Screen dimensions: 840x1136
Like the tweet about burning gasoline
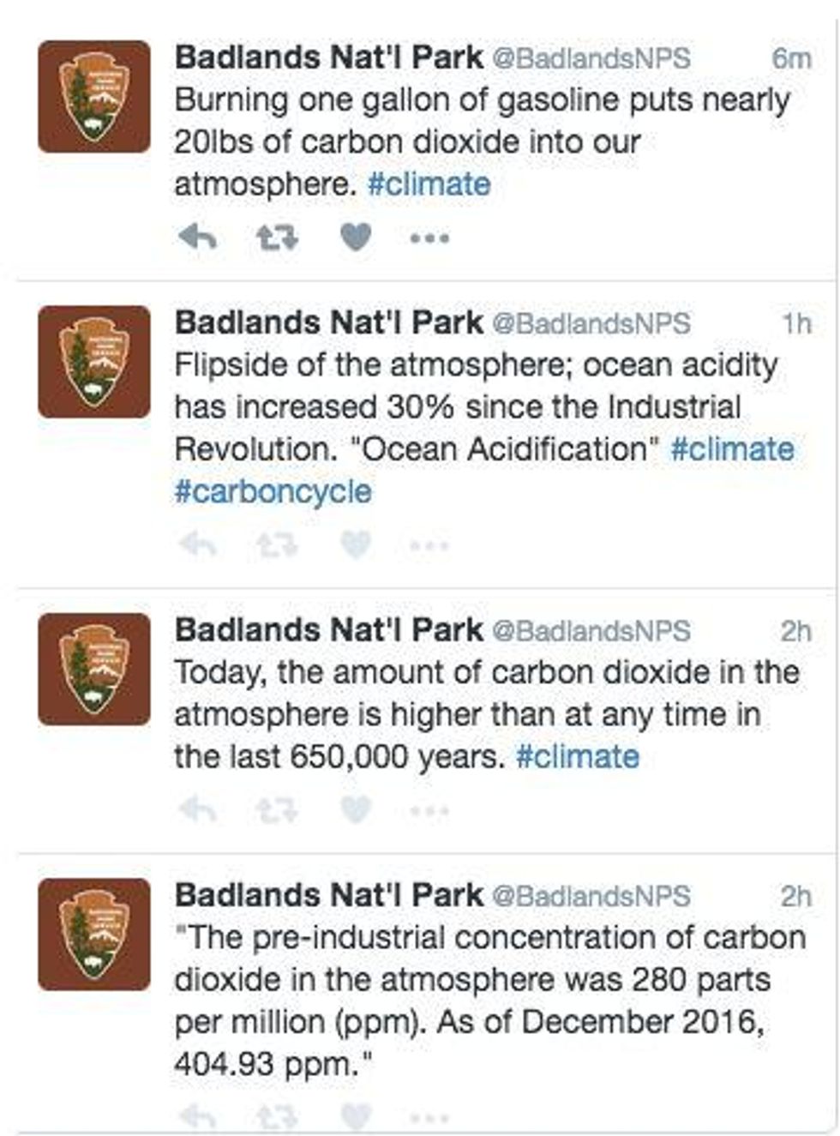click(356, 237)
